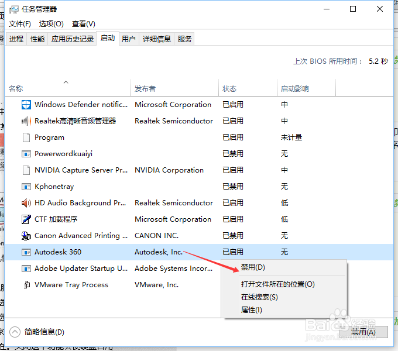Select the Adobe Updater Startup U... row name
The height and width of the screenshot is (351, 398).
tap(81, 269)
